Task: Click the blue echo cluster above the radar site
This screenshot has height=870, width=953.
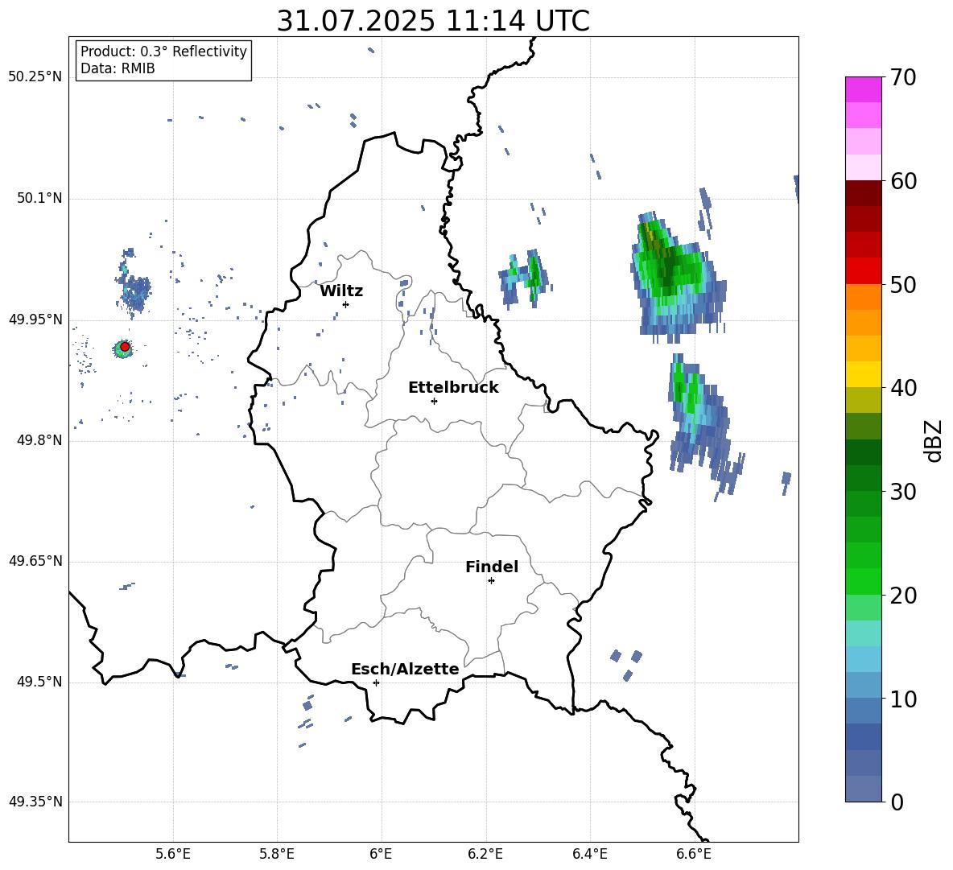Action: [x=133, y=282]
